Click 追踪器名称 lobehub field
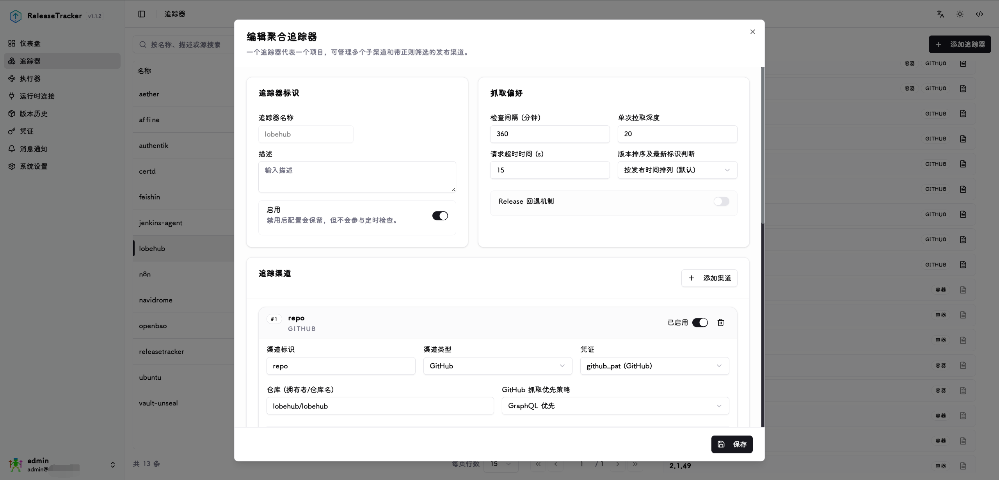Viewport: 999px width, 480px height. (x=306, y=134)
